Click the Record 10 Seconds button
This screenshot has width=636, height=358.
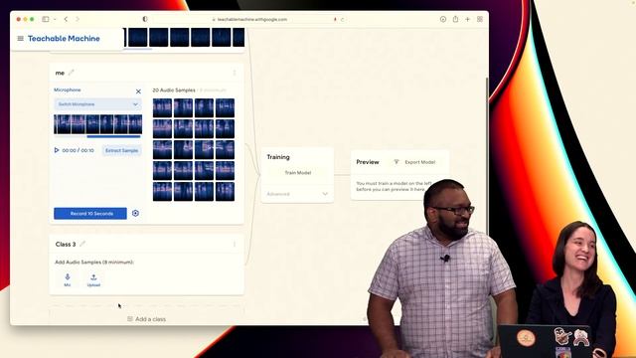pos(90,214)
